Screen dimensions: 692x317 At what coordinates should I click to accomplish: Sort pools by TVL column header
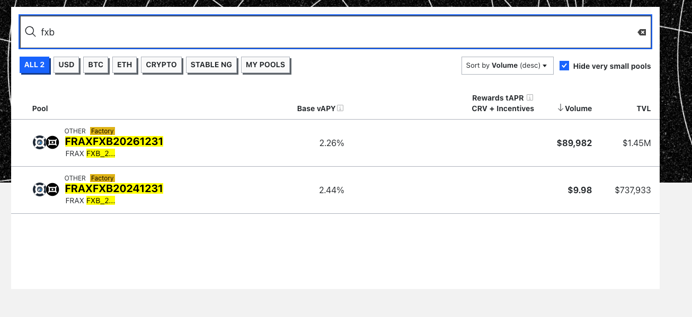(643, 108)
